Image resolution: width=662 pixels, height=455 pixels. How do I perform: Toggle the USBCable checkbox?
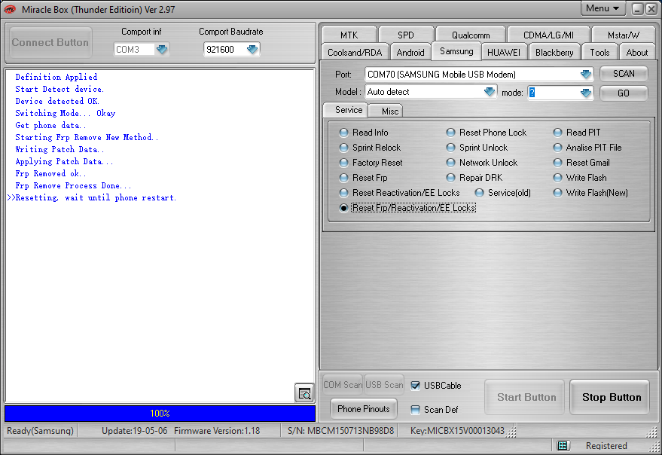416,385
